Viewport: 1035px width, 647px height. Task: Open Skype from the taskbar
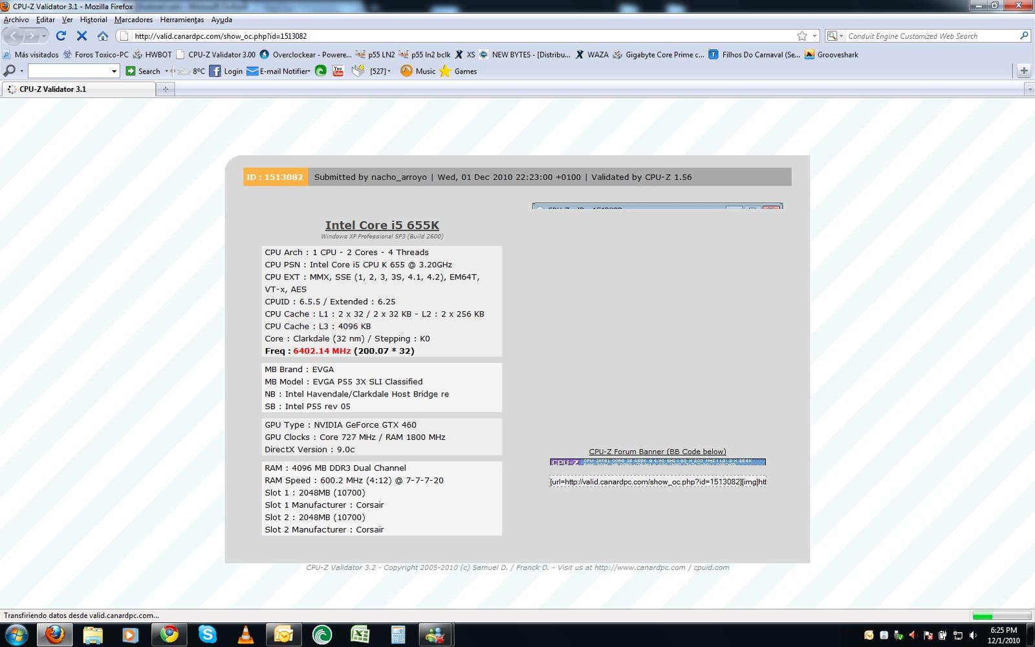(208, 635)
